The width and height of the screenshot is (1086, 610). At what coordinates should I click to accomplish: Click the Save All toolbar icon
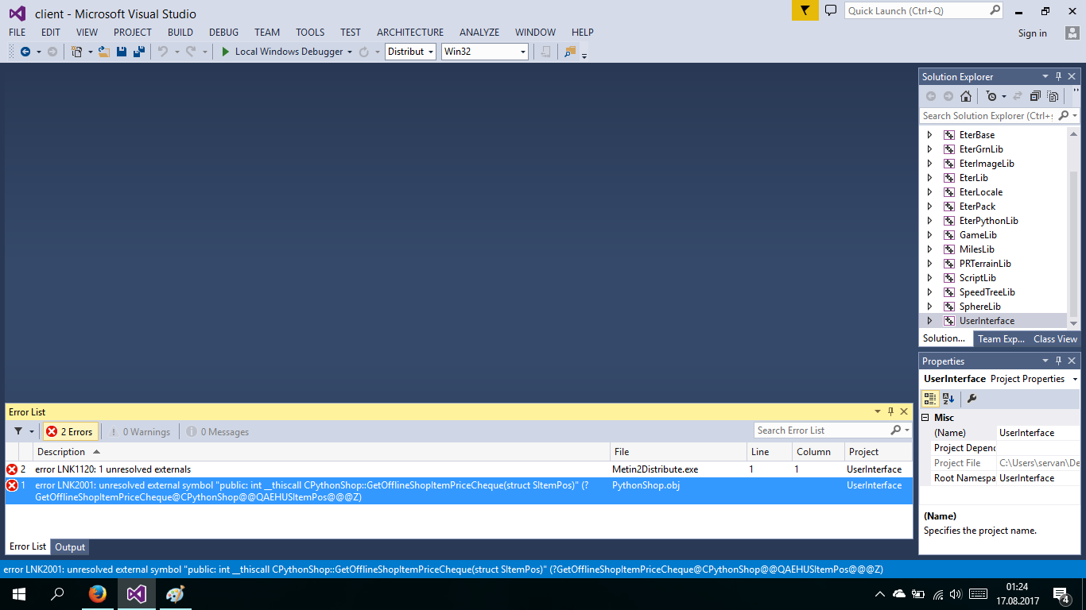pos(139,52)
